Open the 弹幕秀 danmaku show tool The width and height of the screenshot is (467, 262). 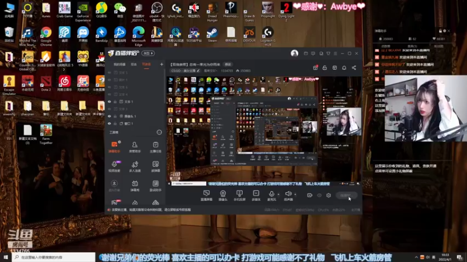[135, 186]
